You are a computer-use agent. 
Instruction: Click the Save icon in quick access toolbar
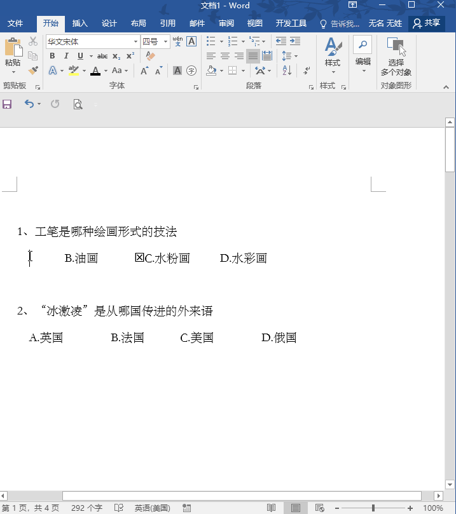pos(7,104)
